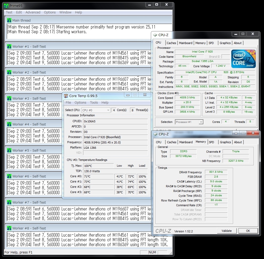The width and height of the screenshot is (264, 259).
Task: Open the Advanced menu in Prime95
Action: point(33,12)
